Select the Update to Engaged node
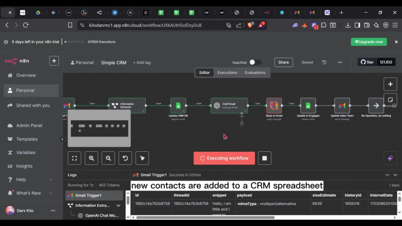402x226 pixels. tap(308, 106)
